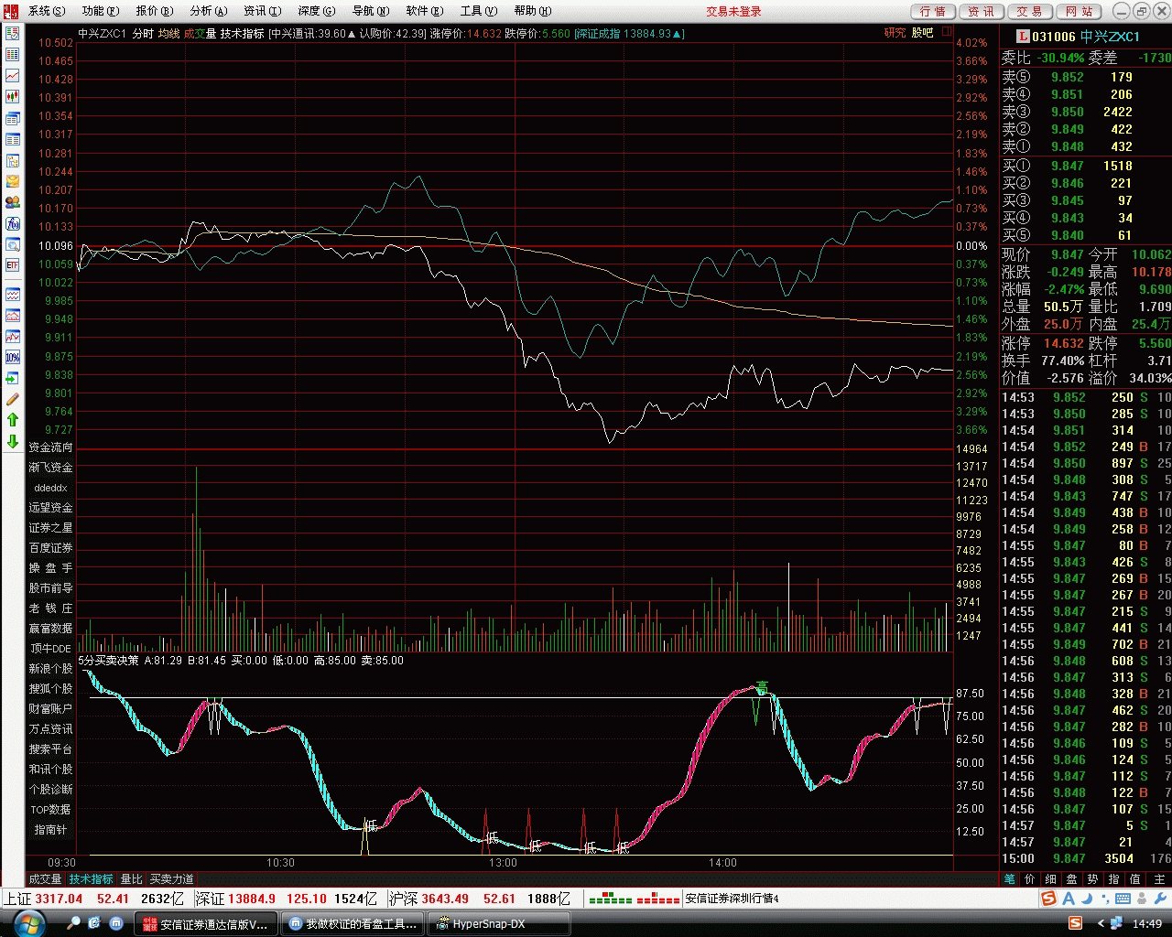Screen dimensions: 1172x937
Task: Select the 势 tab in tick panel
Action: pos(1092,878)
